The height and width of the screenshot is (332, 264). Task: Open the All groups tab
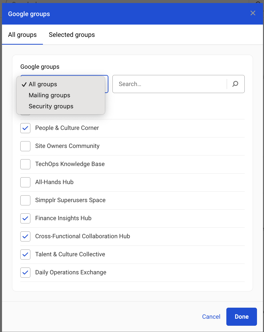click(22, 35)
